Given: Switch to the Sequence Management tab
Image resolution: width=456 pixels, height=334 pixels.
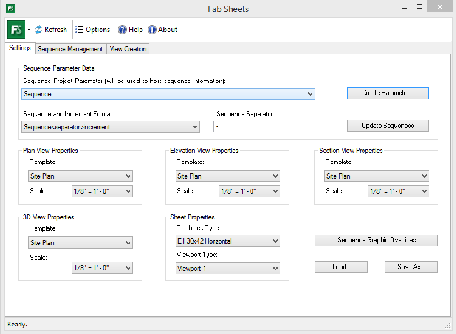Looking at the screenshot, I should pos(70,49).
